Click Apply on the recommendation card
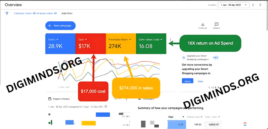The width and height of the screenshot is (268, 129). 187,81
